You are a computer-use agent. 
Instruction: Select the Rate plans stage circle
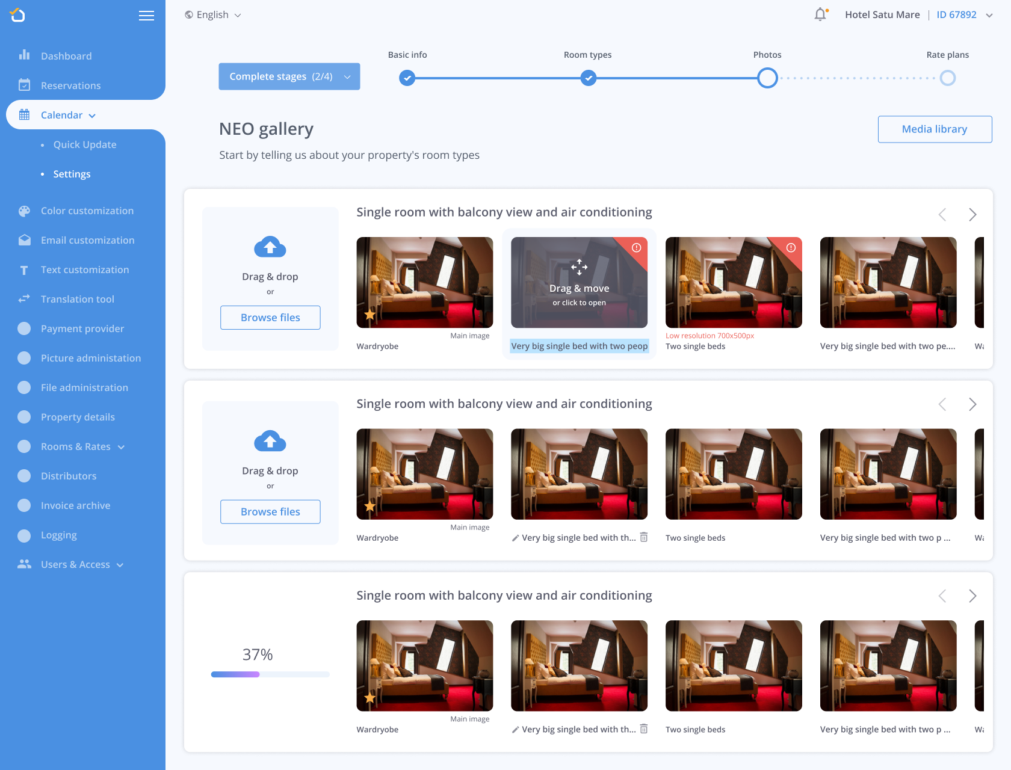click(947, 78)
